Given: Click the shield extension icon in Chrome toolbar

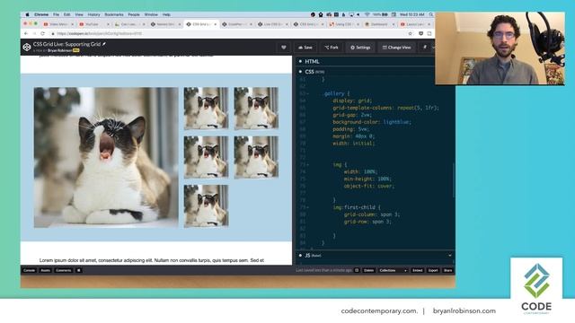Looking at the screenshot, I should coord(420,33).
